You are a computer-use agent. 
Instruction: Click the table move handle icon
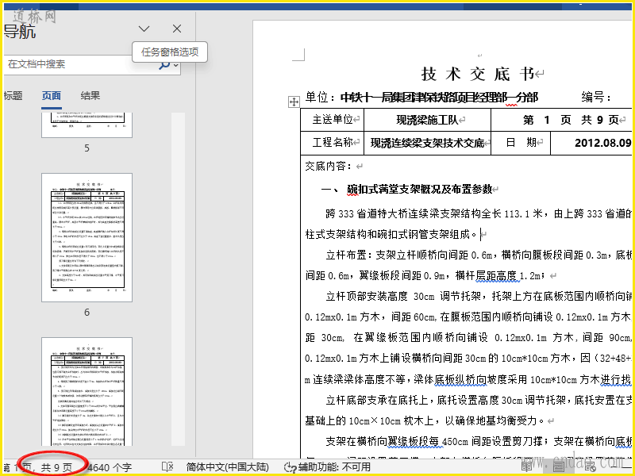coord(294,102)
